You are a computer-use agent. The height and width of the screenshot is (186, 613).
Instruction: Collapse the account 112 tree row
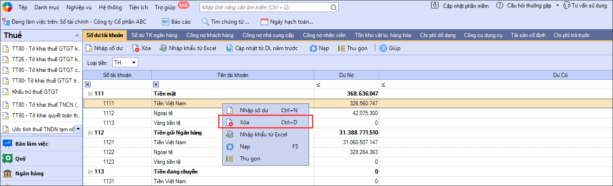point(90,133)
